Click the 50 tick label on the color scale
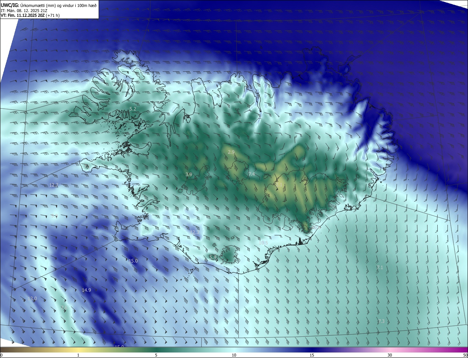The width and height of the screenshot is (468, 358). [465, 355]
